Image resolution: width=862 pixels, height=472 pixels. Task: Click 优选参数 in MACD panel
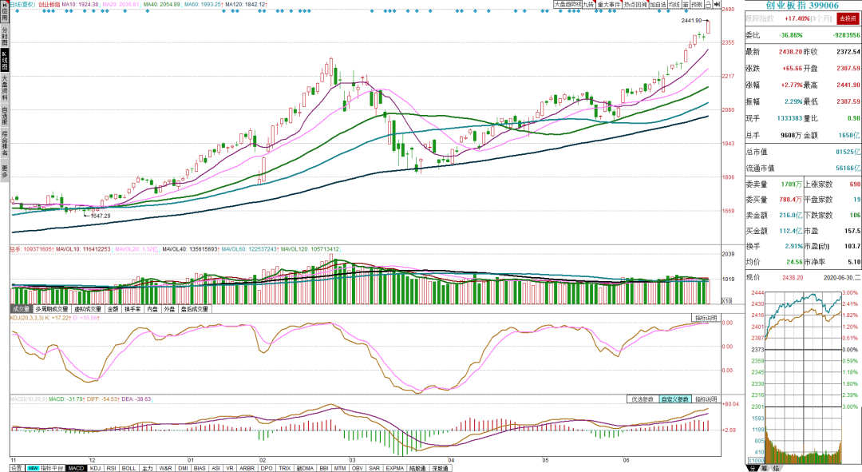click(643, 399)
